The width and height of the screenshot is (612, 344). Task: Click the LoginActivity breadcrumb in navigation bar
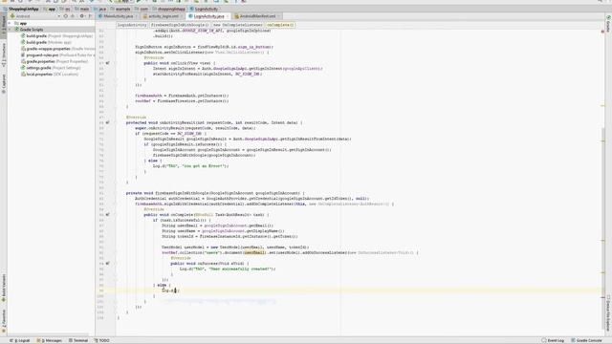204,9
